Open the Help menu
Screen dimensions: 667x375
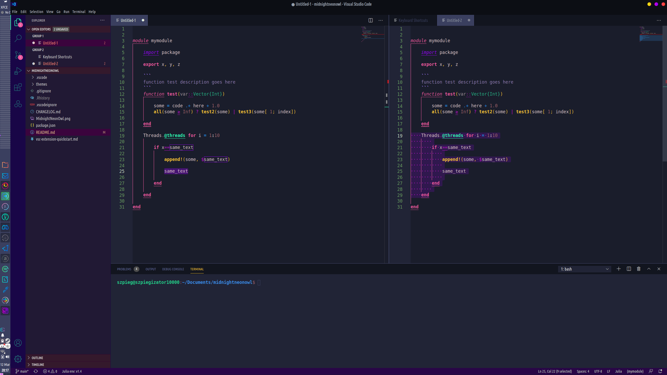92,12
